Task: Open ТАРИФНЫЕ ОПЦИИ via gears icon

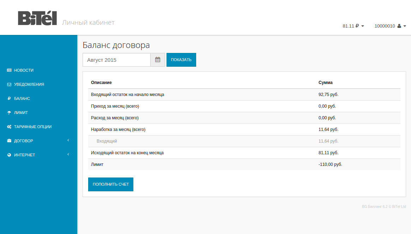Action: pyautogui.click(x=8, y=126)
